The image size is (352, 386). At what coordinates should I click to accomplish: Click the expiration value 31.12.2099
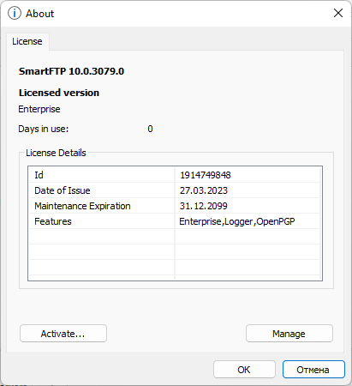coord(204,206)
